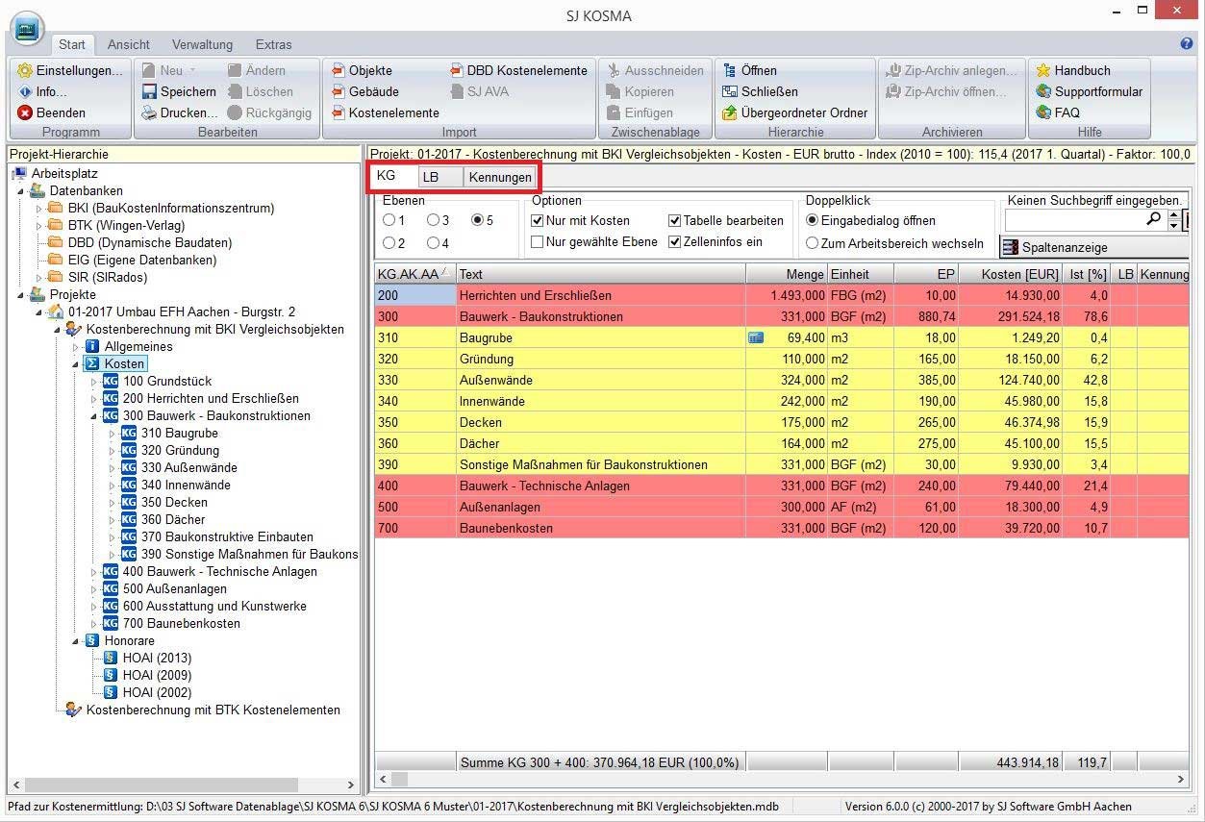Sort by KG.AK.AA column header
Image resolution: width=1205 pixels, height=822 pixels.
[x=414, y=274]
